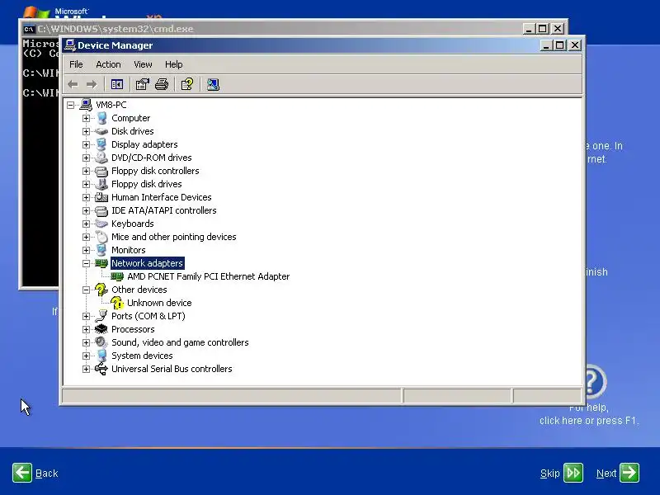Click the Print toolbar icon
Viewport: 660px width, 495px height.
(162, 85)
